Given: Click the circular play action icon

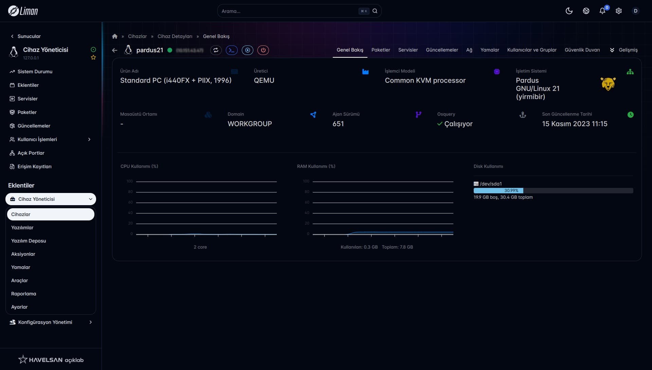Looking at the screenshot, I should [248, 50].
